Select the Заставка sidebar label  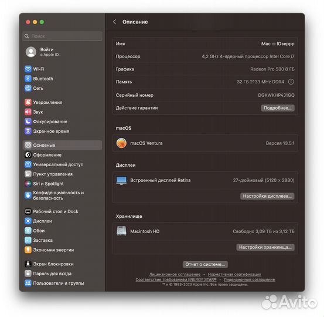[43, 240]
